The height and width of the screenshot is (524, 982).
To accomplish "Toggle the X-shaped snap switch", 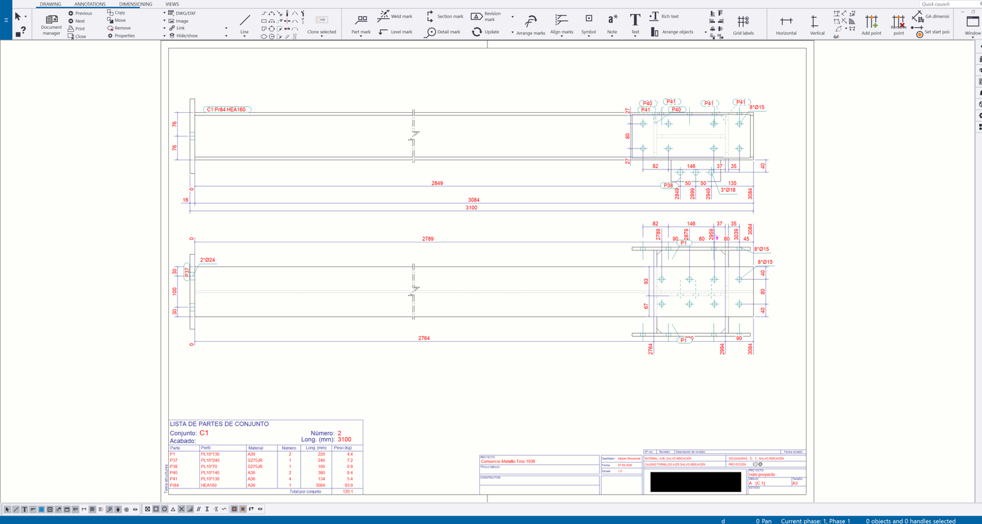I will coord(181,509).
